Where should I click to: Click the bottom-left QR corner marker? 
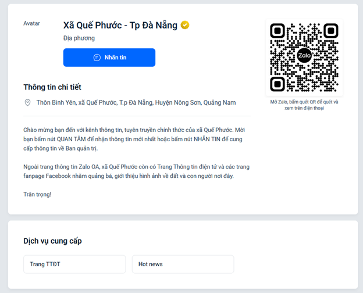[x=278, y=83]
